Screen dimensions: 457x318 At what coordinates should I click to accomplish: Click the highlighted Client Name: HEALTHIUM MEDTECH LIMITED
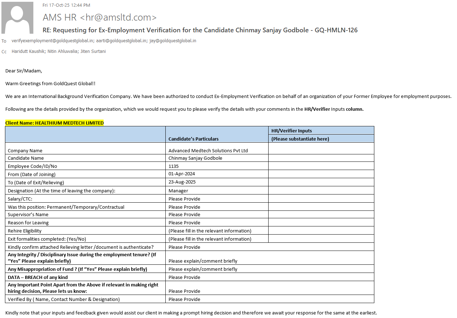[x=54, y=123]
